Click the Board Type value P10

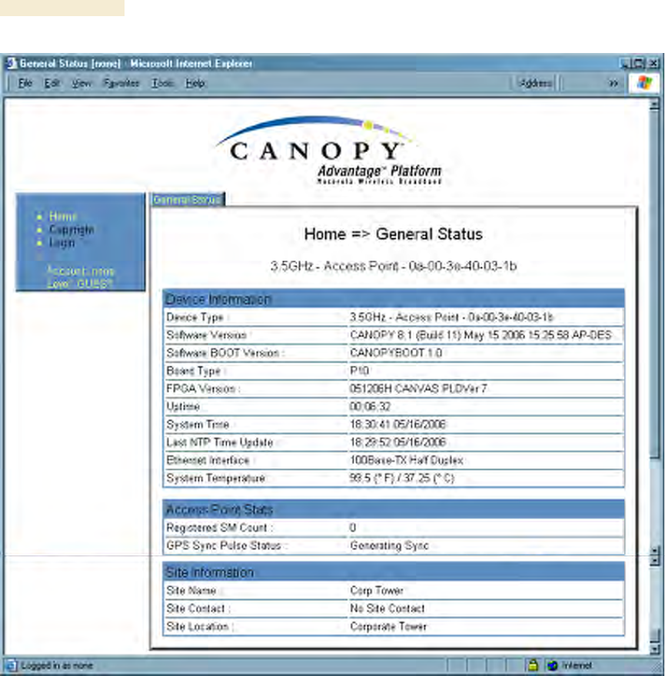[359, 371]
